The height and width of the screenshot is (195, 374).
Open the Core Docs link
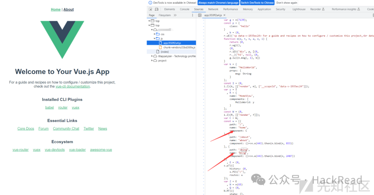tap(26, 128)
